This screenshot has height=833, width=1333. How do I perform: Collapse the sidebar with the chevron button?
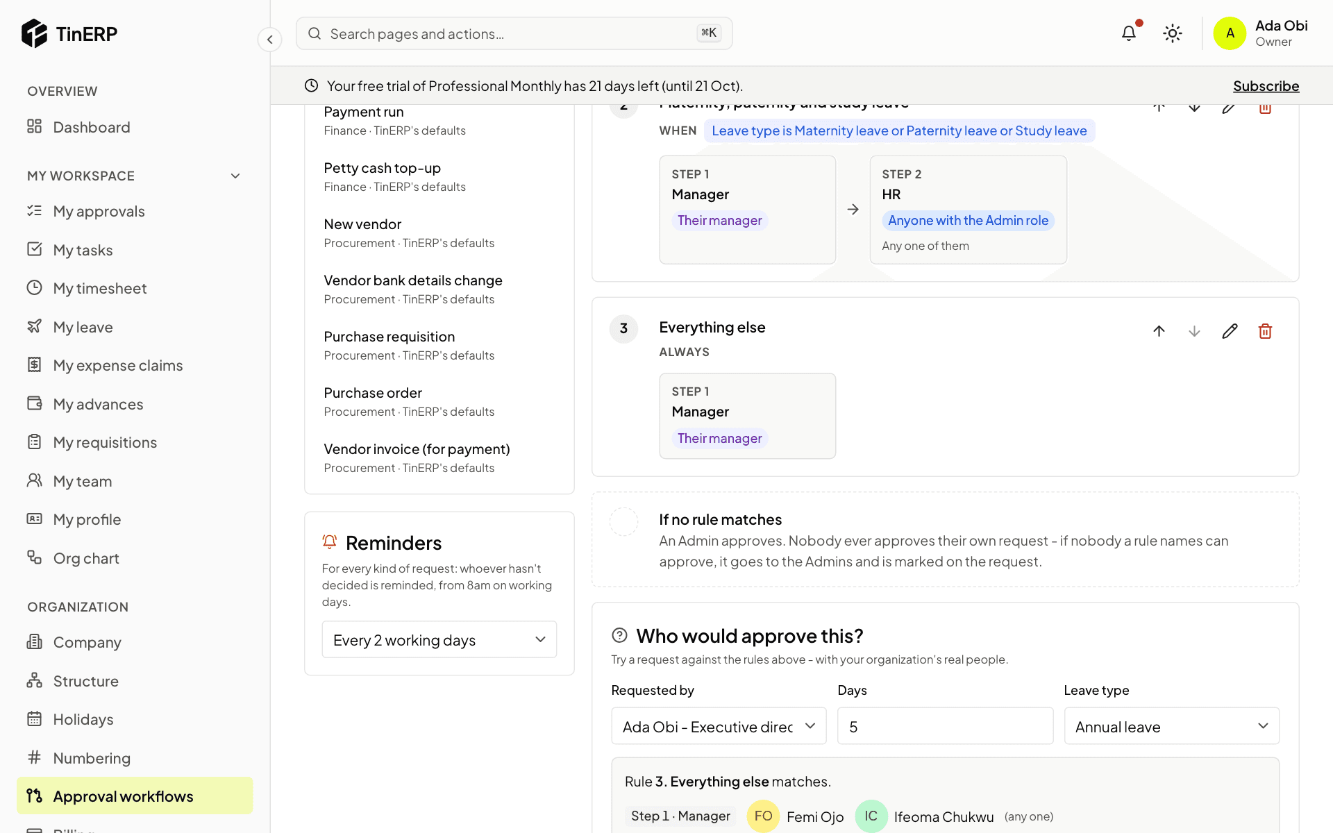(270, 40)
